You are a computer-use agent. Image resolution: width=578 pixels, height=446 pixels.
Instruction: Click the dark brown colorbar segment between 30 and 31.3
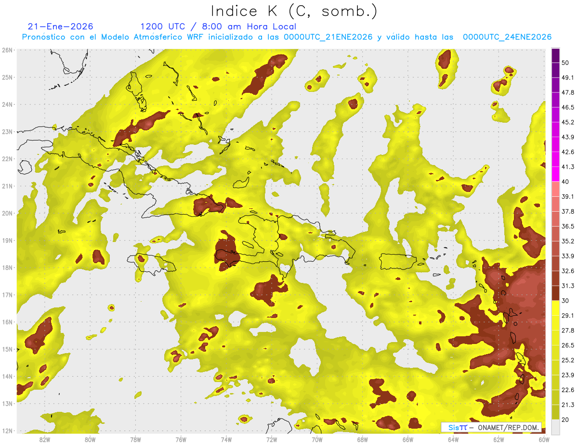point(555,293)
